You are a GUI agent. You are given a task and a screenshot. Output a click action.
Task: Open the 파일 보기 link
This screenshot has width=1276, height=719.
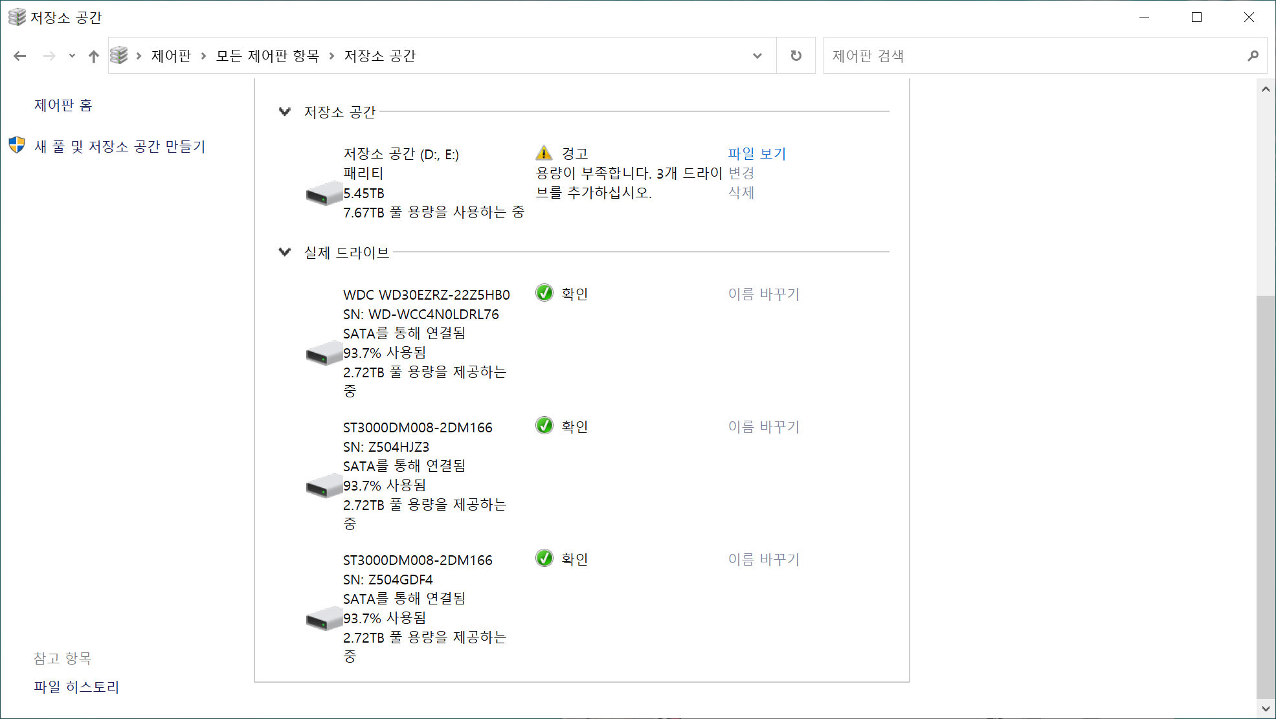tap(756, 153)
